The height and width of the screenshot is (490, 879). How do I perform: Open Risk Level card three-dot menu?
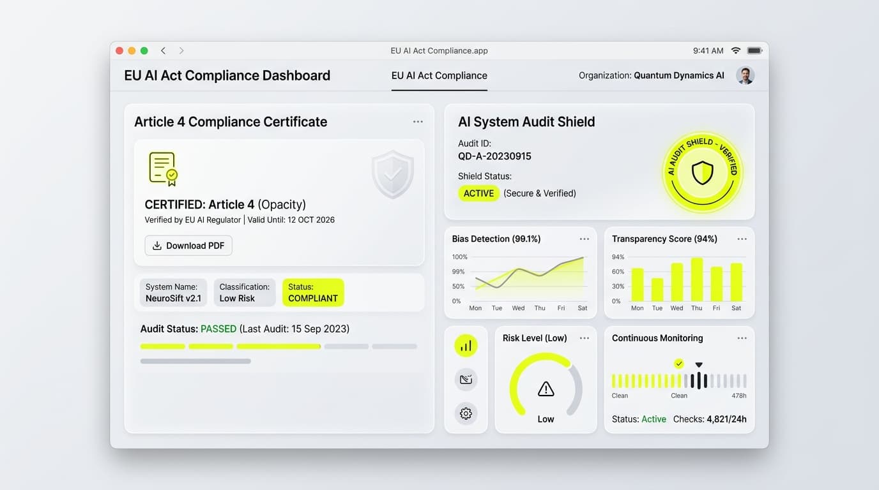point(584,338)
